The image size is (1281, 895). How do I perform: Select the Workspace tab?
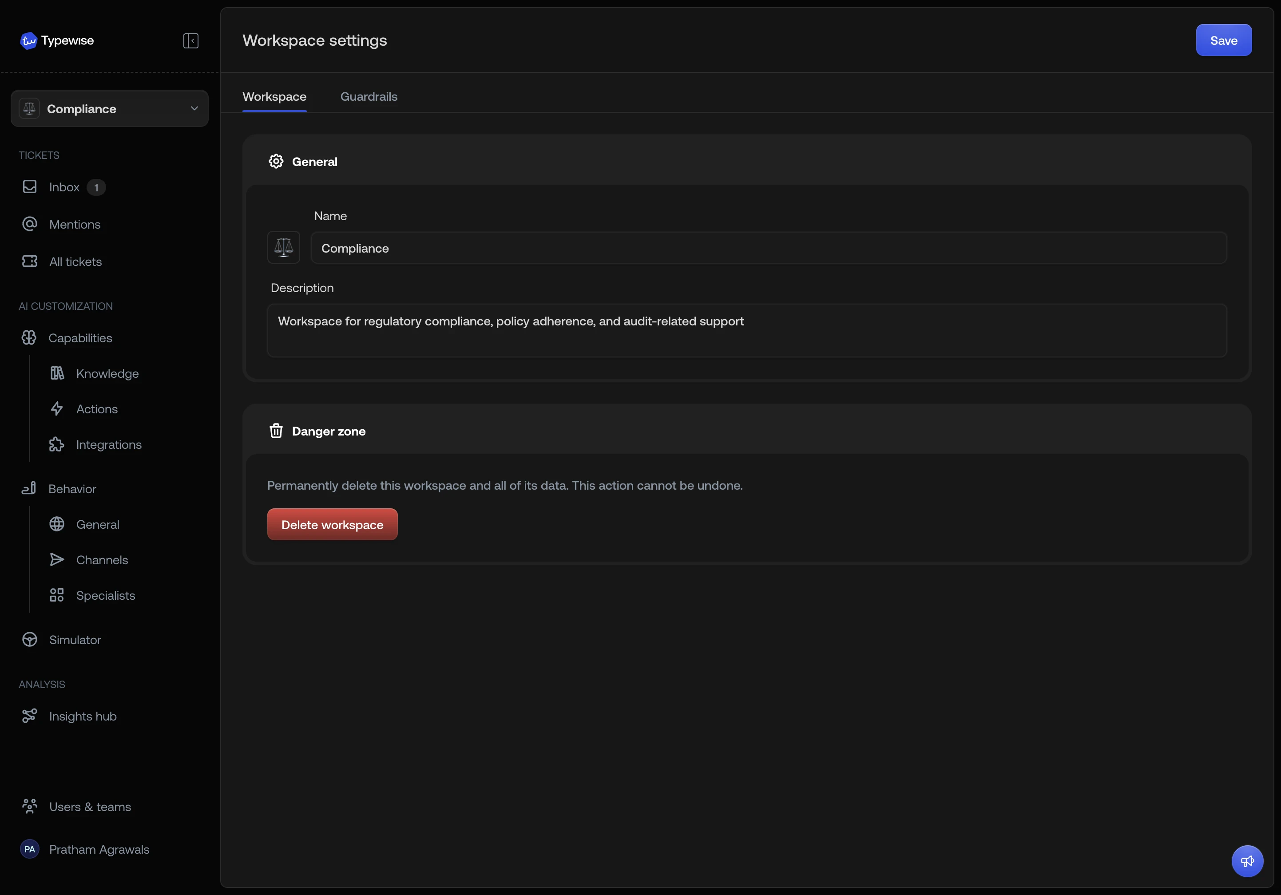[274, 96]
